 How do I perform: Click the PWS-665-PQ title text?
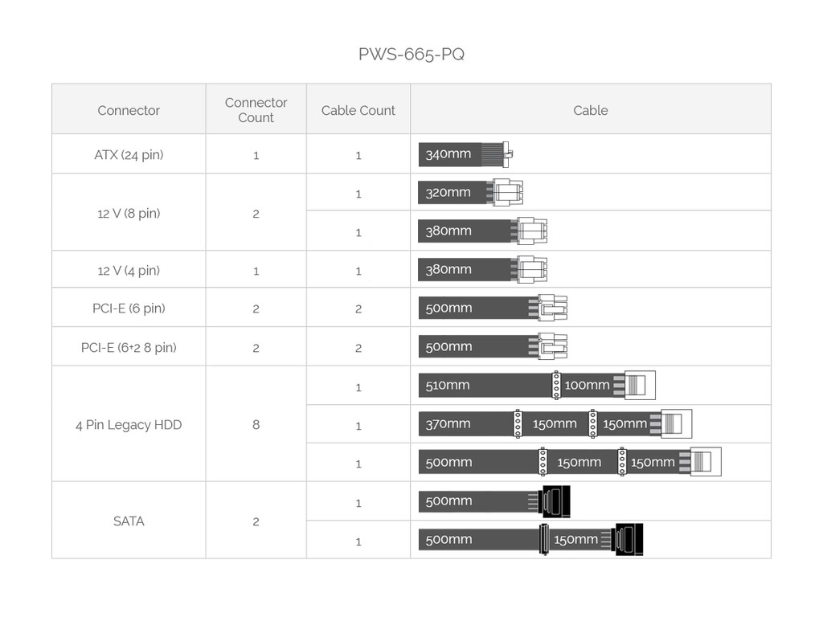tap(411, 55)
